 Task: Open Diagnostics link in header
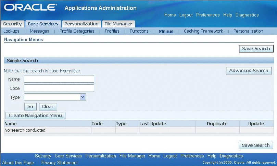(247, 15)
